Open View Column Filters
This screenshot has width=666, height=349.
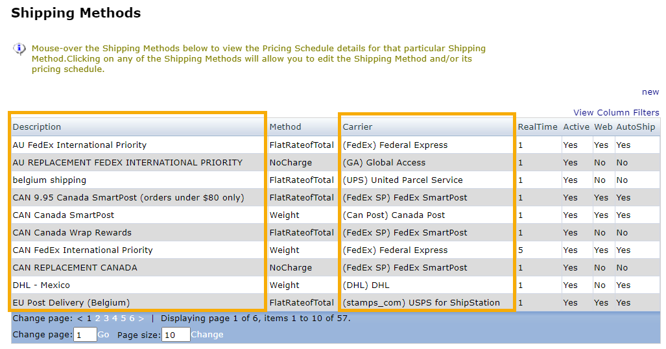tap(615, 112)
